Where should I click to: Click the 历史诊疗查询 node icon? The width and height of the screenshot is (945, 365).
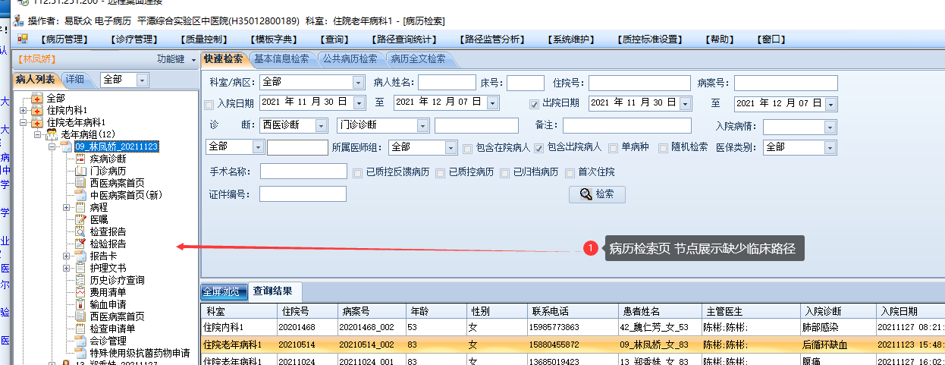80,280
